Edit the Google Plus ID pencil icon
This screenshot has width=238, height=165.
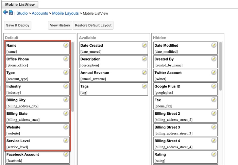click(x=214, y=86)
